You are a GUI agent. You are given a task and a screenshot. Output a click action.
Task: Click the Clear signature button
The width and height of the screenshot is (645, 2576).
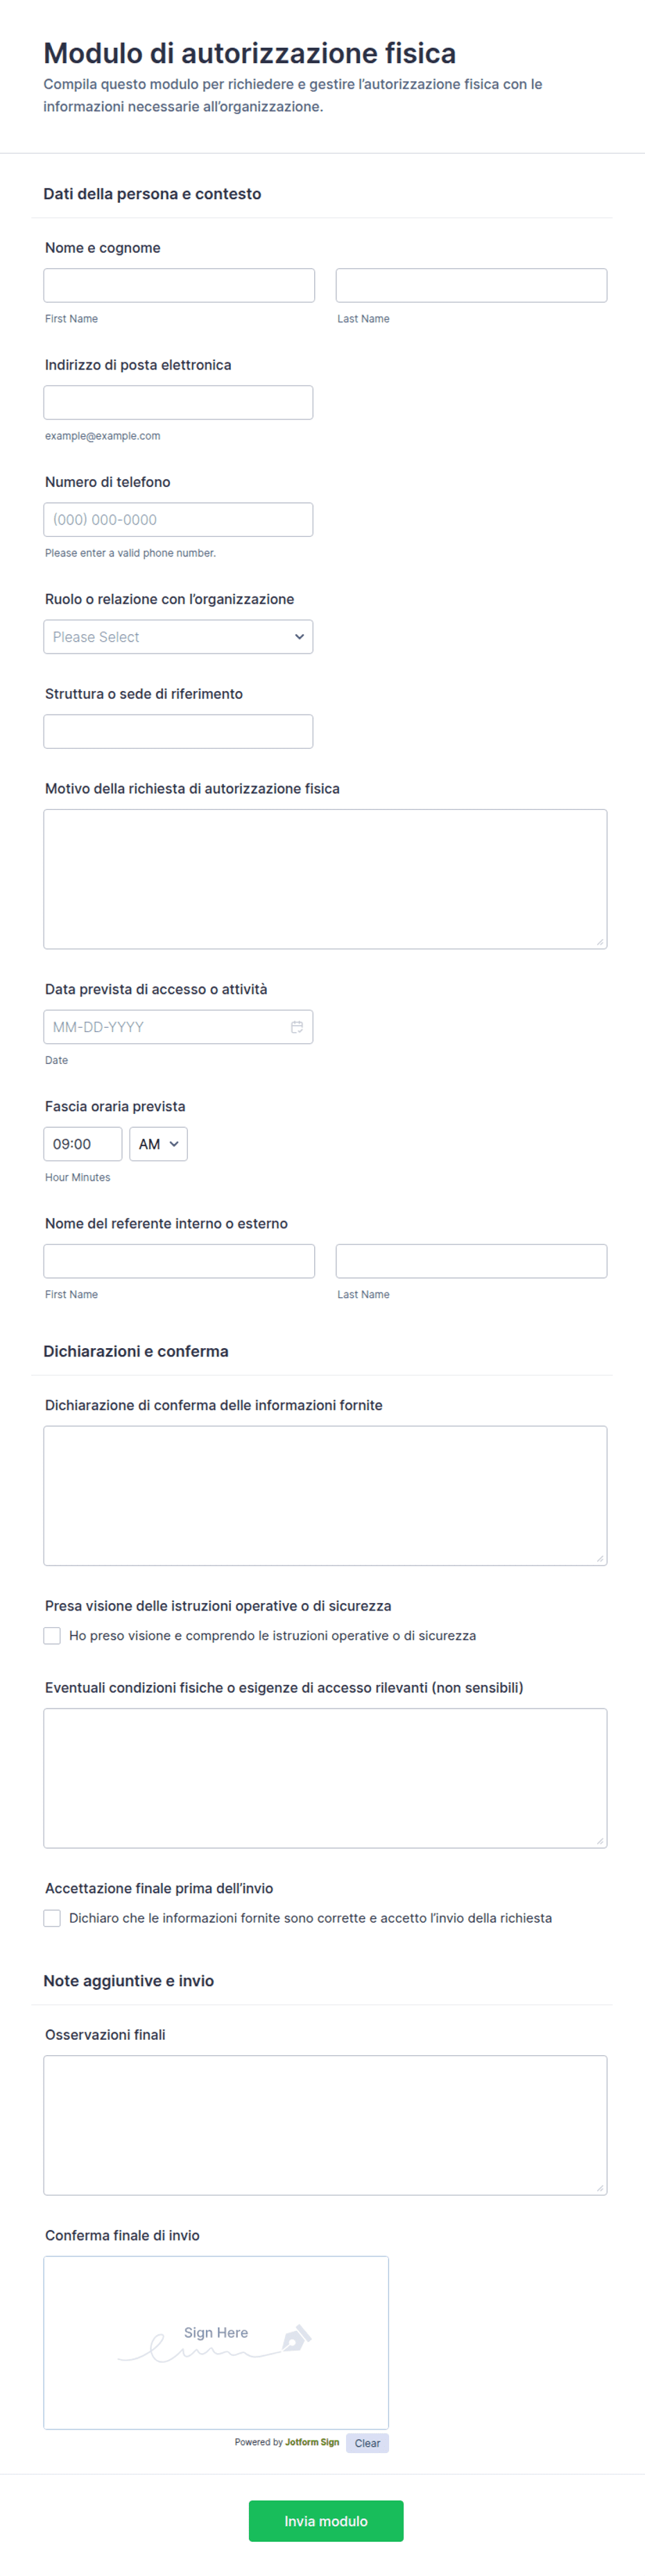point(368,2443)
